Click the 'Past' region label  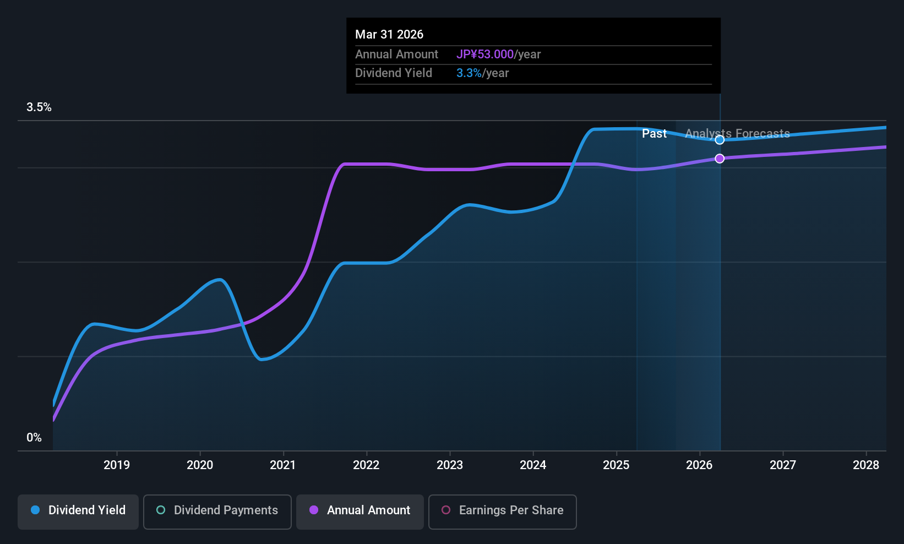tap(654, 134)
